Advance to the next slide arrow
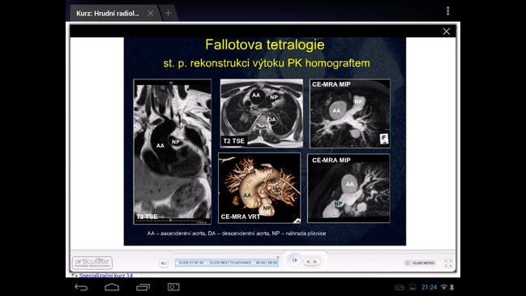526x296 pixels. (x=315, y=262)
